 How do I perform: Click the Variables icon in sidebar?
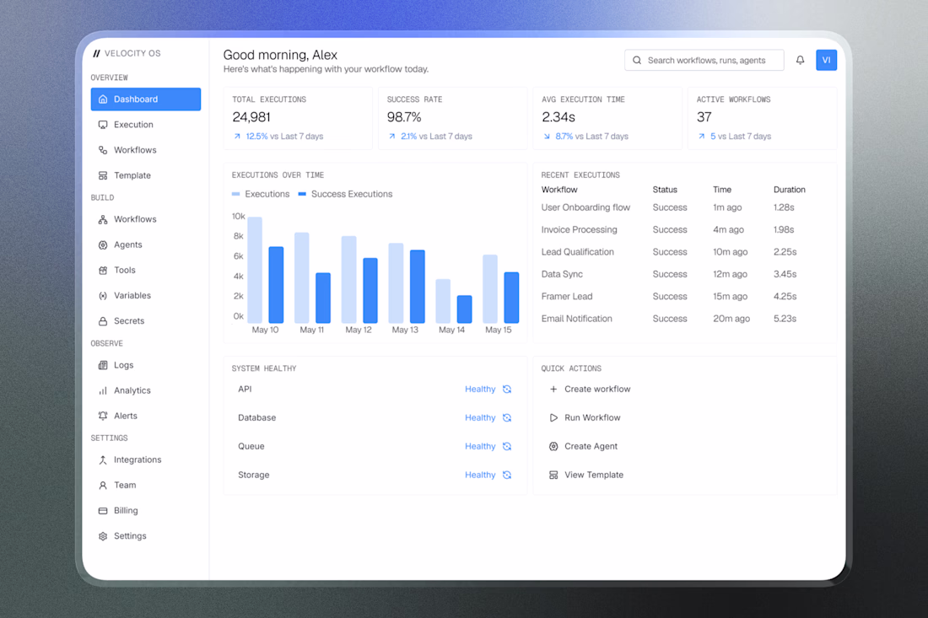[103, 296]
